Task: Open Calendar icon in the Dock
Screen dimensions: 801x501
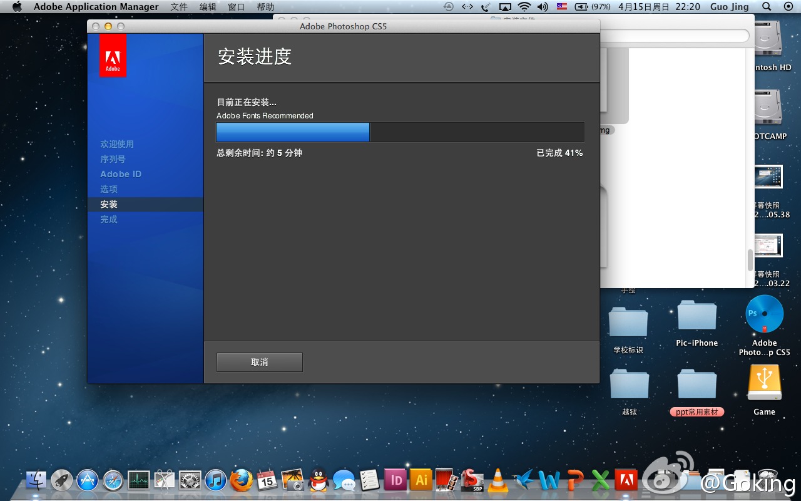Action: pyautogui.click(x=267, y=480)
